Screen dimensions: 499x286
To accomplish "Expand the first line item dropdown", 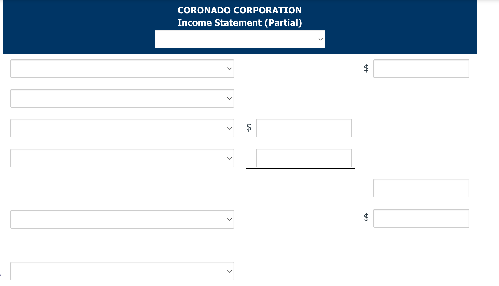I will point(122,69).
